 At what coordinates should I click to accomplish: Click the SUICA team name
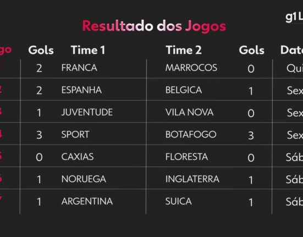pyautogui.click(x=179, y=201)
